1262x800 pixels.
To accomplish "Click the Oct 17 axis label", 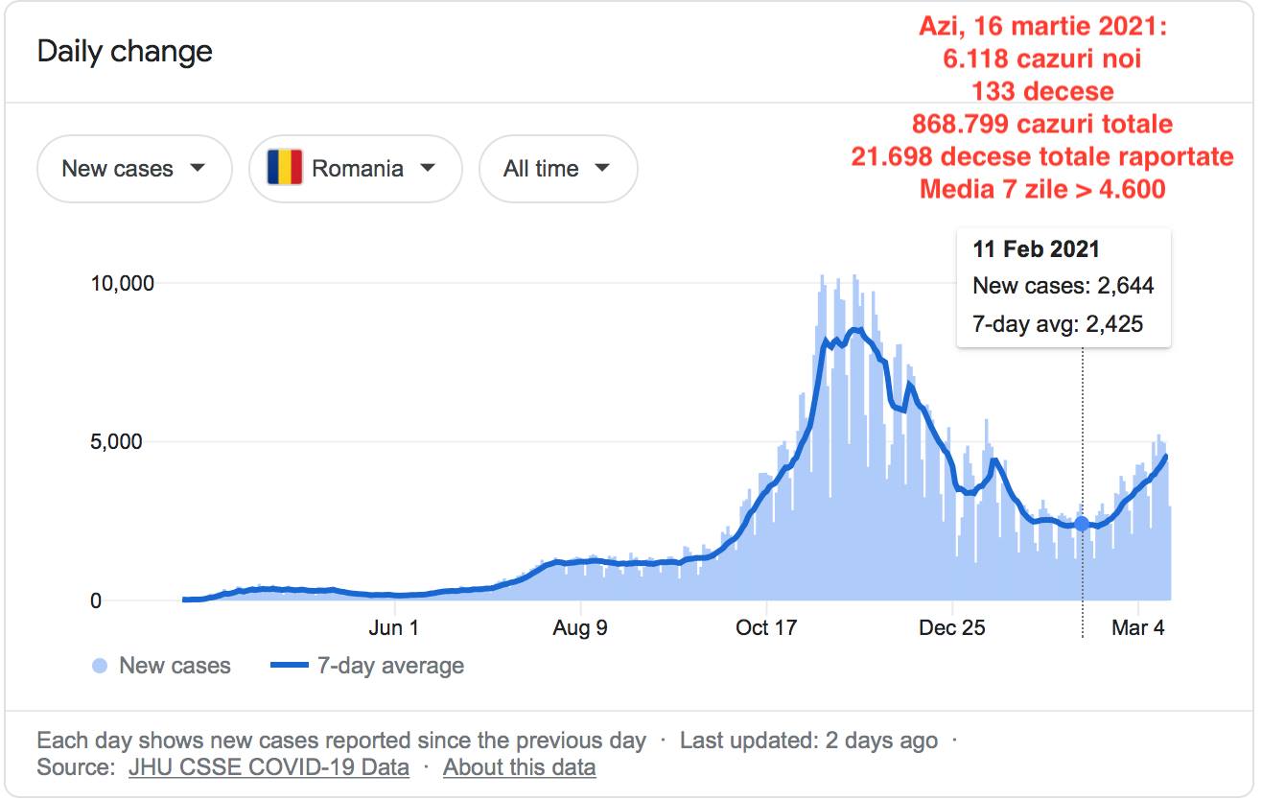I will click(766, 628).
